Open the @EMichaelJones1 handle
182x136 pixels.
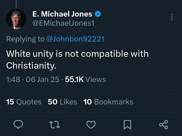click(63, 24)
